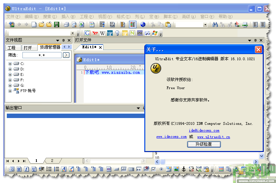
Task: Click the Print icon in the toolbar
Action: 66,24
